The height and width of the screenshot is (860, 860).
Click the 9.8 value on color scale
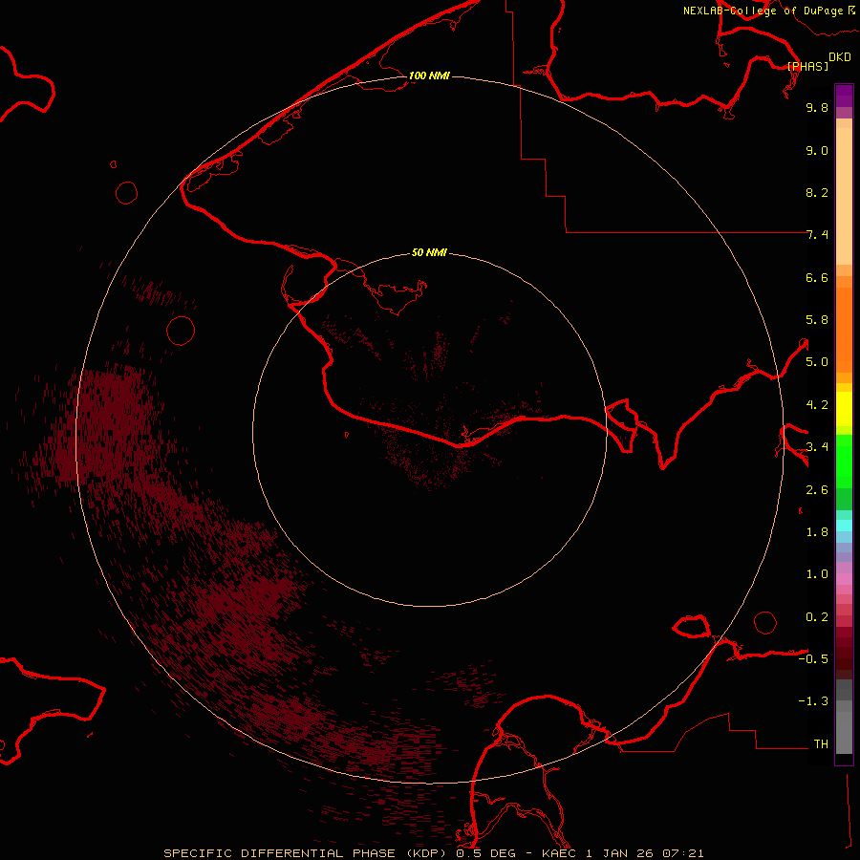pyautogui.click(x=817, y=107)
